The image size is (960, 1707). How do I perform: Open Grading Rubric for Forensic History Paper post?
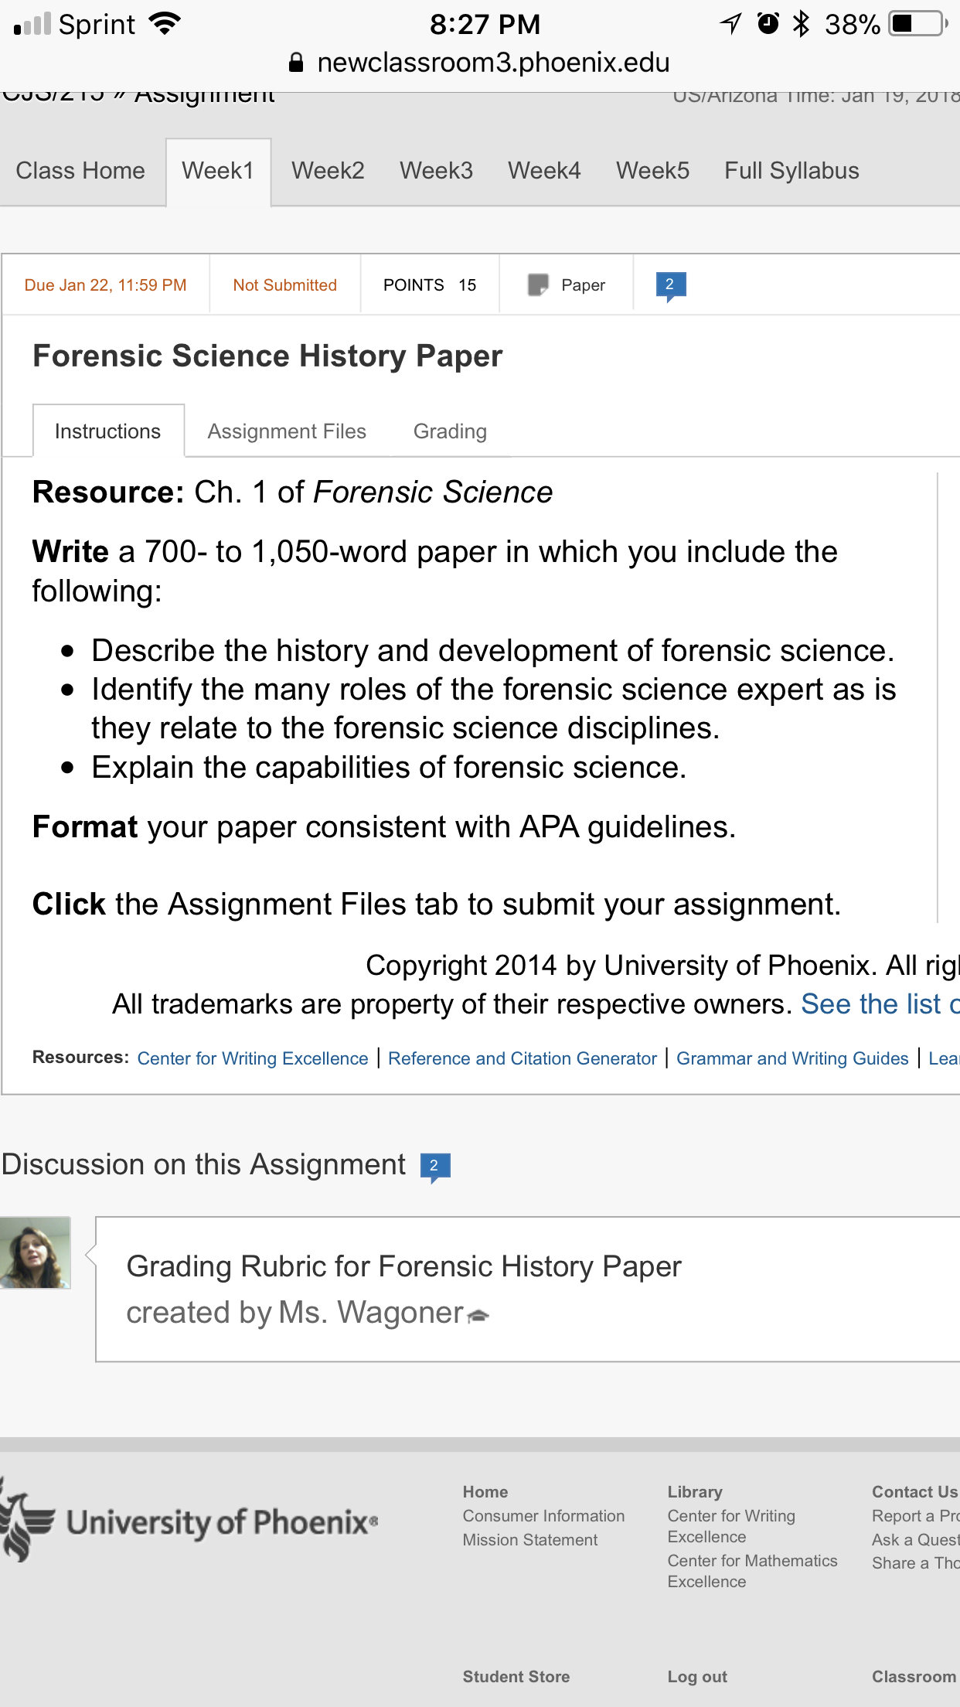coord(403,1266)
